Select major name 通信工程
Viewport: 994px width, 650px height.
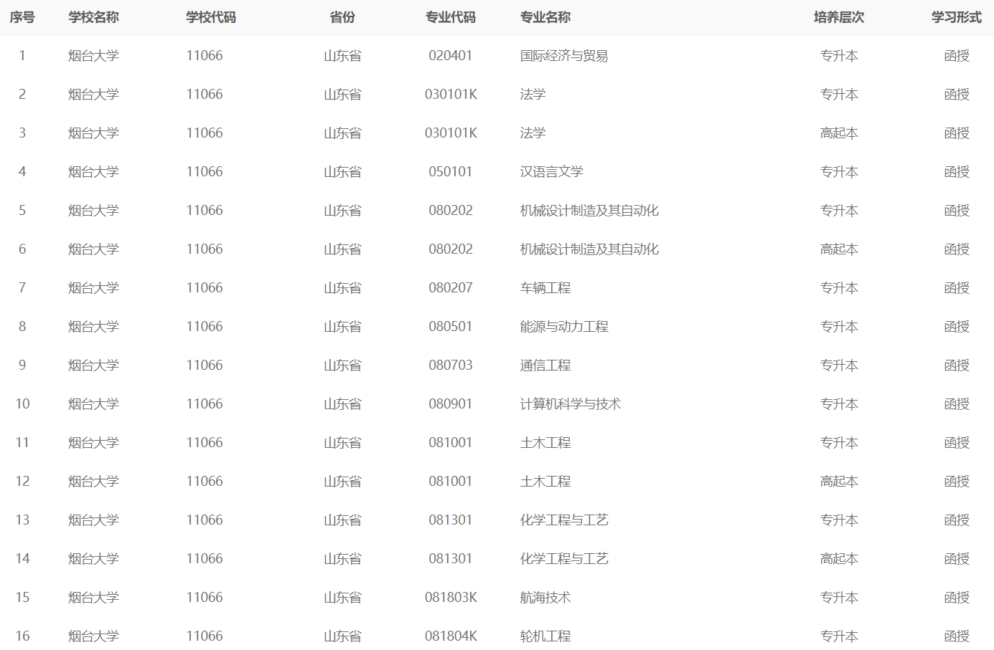(545, 365)
